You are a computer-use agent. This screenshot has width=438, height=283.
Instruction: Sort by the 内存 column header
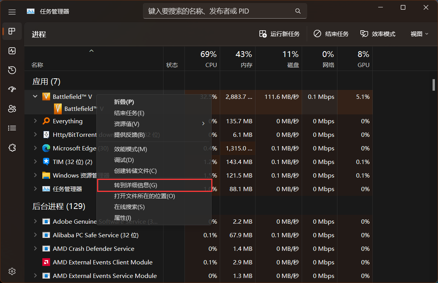pos(238,59)
